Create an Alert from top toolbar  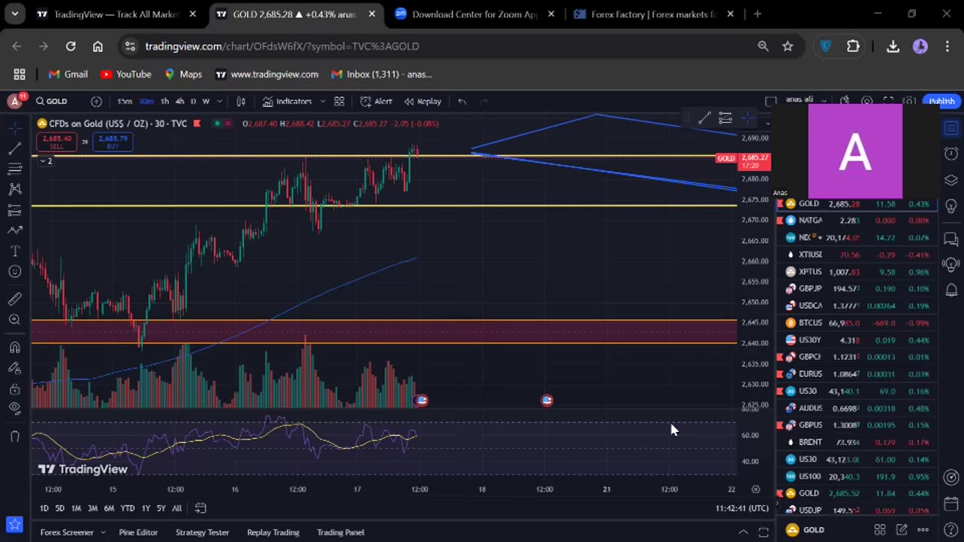click(x=376, y=101)
